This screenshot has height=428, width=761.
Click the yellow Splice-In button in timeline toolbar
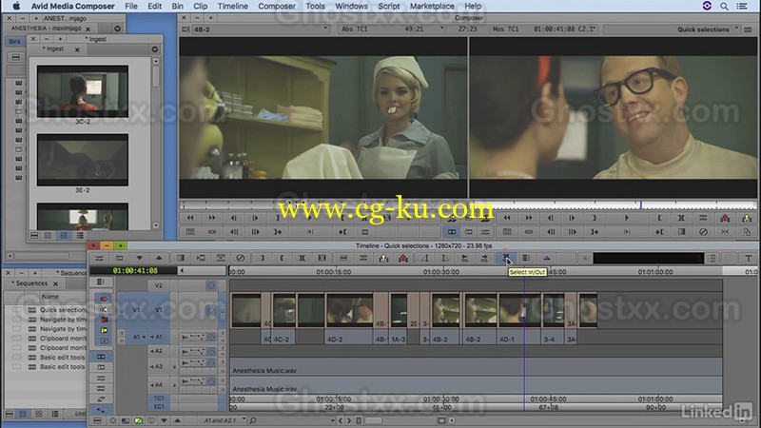(383, 258)
